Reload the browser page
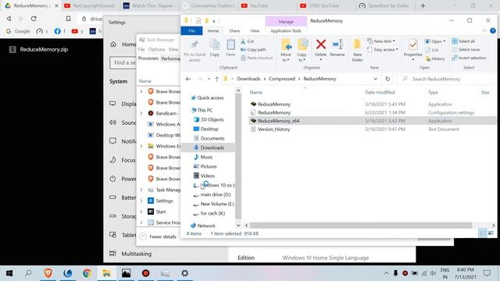 [34, 19]
